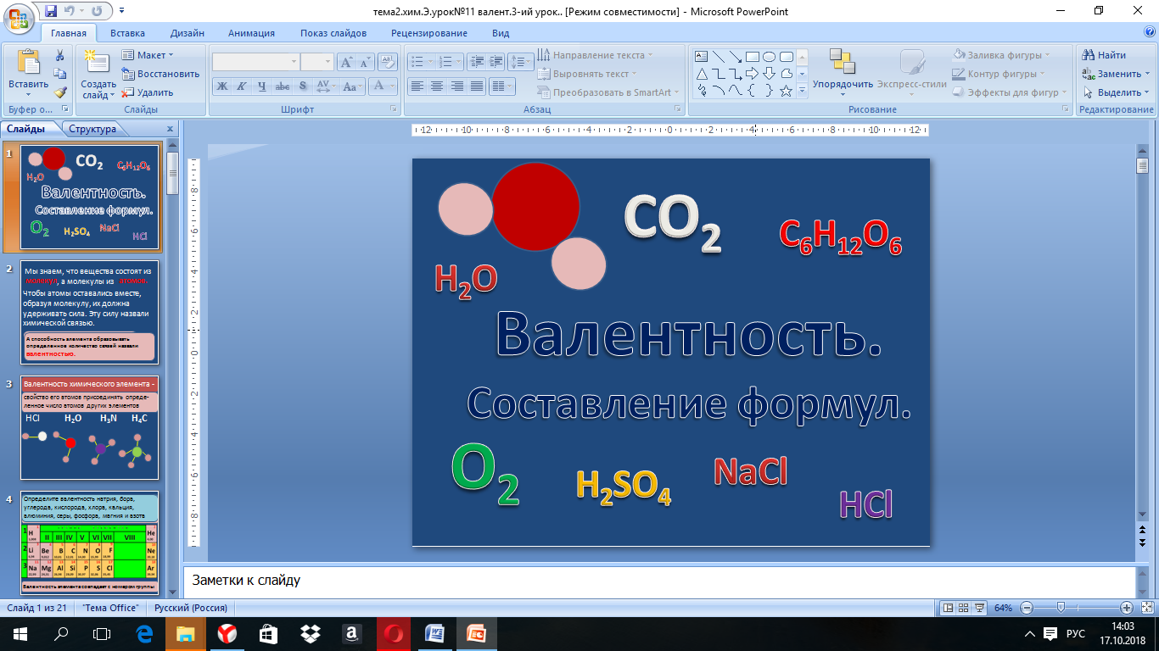Toggle text shadow S formatting
The height and width of the screenshot is (651, 1159).
pos(303,86)
